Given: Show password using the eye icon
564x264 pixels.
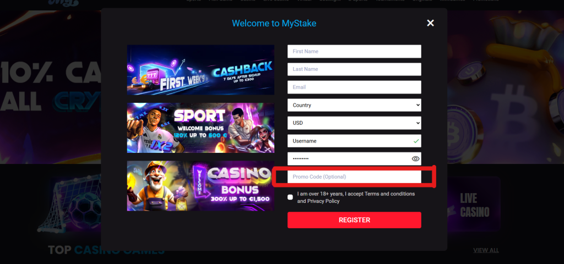Looking at the screenshot, I should point(415,159).
